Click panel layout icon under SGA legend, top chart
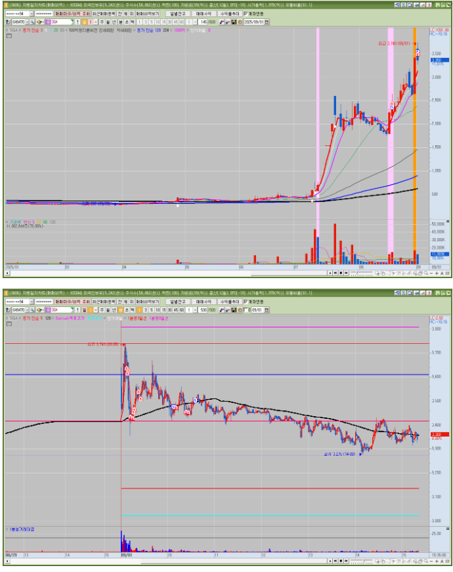Image resolution: width=453 pixels, height=572 pixels. click(9, 36)
